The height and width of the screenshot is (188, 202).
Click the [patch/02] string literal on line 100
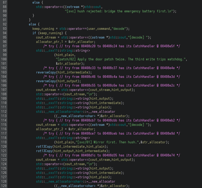coord(121,59)
